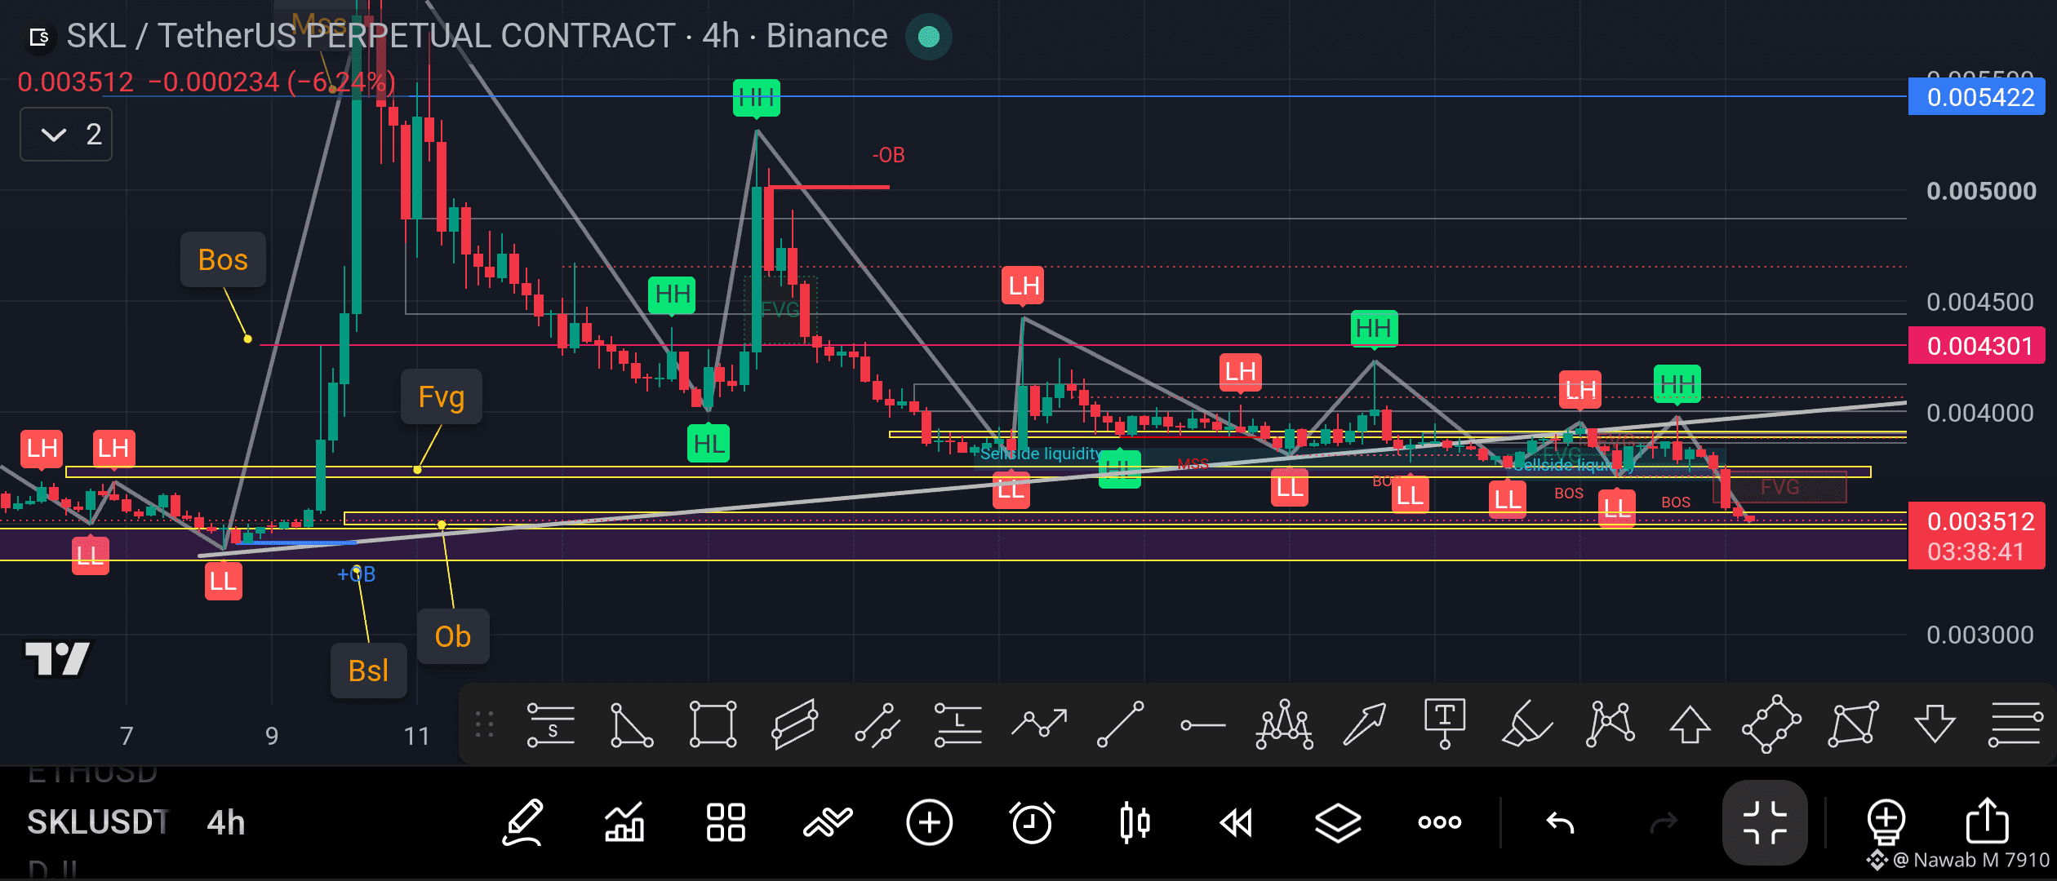Select the Short Position drawing tool
This screenshot has width=2057, height=881.
coord(551,724)
